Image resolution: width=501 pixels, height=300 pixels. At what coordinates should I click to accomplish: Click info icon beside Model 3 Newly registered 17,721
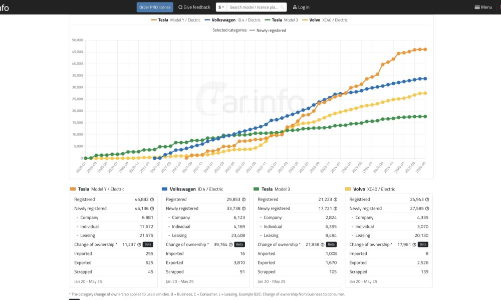(336, 208)
